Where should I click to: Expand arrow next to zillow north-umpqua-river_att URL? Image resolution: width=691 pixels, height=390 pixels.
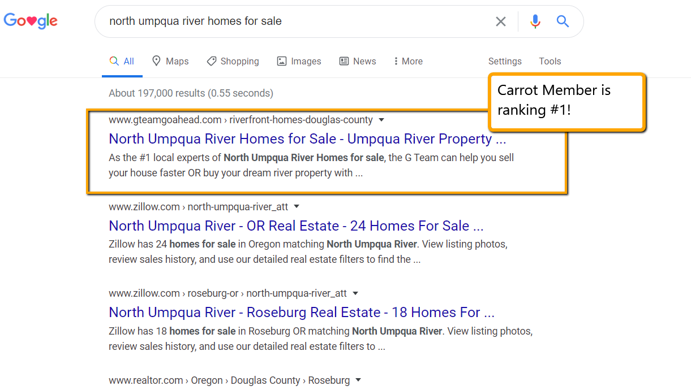point(297,206)
